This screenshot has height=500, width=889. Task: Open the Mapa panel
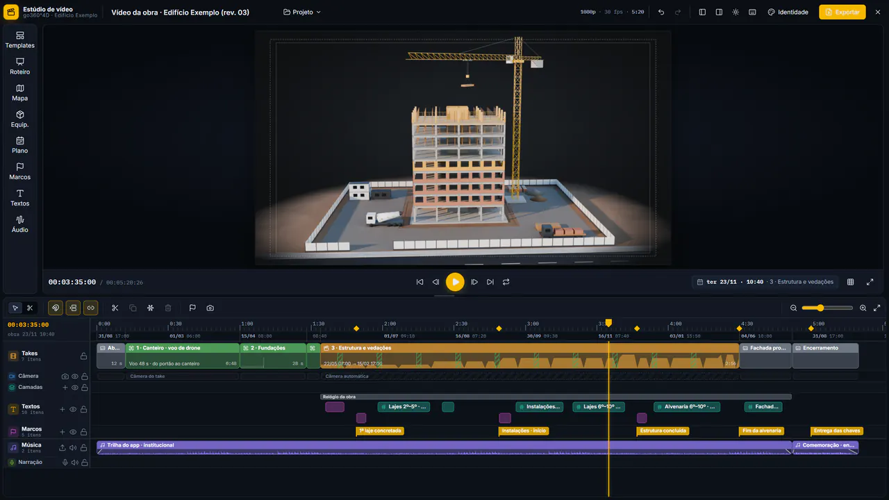point(19,92)
